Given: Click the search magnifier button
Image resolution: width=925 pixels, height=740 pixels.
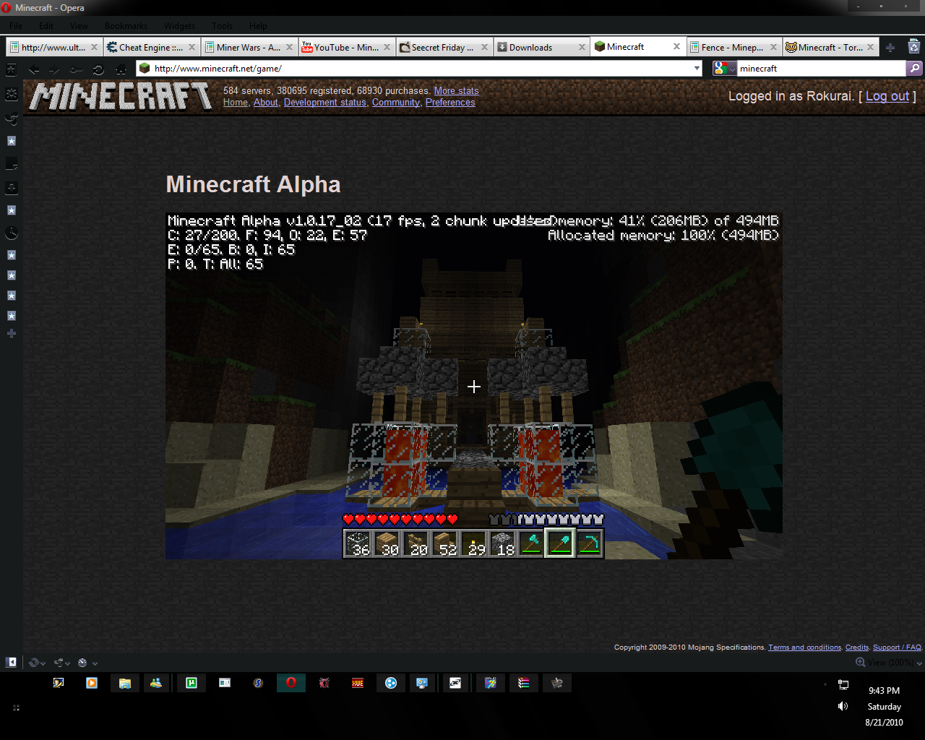Looking at the screenshot, I should (915, 68).
